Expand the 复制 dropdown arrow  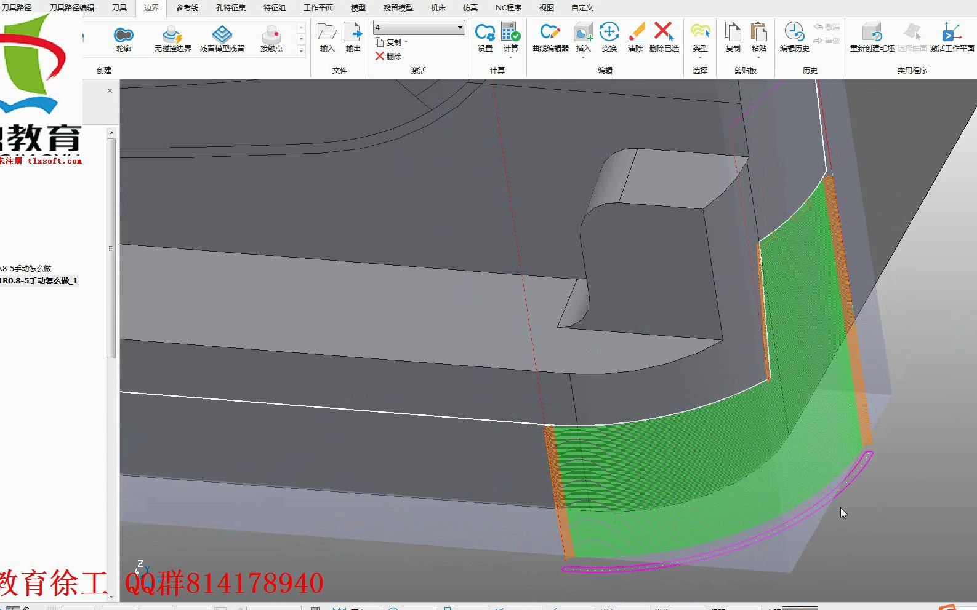(x=406, y=42)
